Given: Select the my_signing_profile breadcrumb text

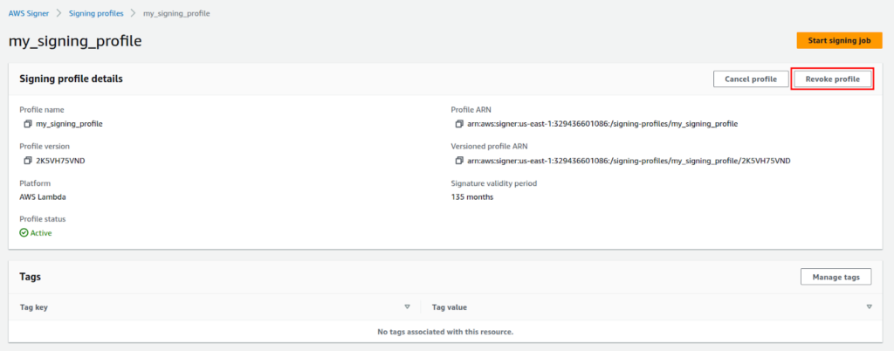Looking at the screenshot, I should [176, 13].
